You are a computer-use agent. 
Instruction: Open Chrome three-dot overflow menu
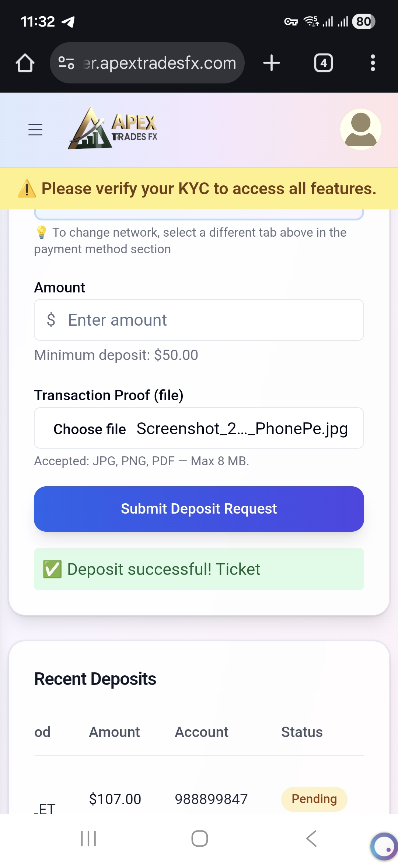coord(373,63)
